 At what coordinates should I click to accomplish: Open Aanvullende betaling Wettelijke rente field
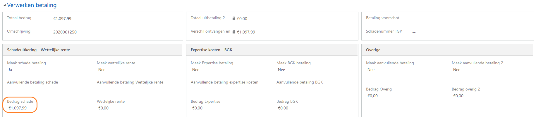pyautogui.click(x=100, y=89)
